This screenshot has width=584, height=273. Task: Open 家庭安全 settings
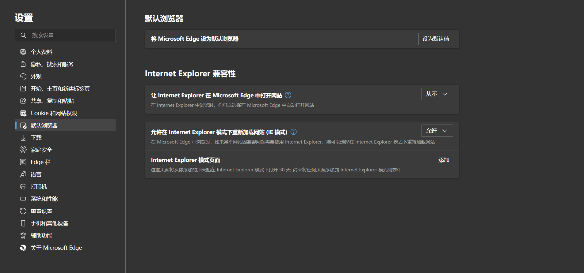click(65, 150)
